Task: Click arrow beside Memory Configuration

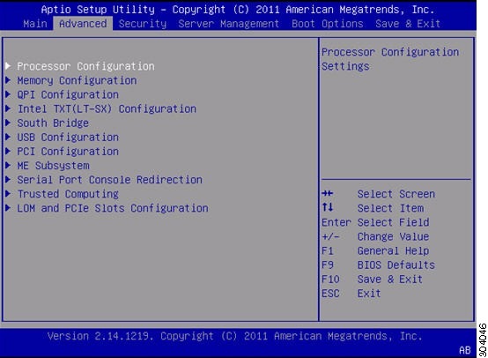Action: [x=9, y=80]
